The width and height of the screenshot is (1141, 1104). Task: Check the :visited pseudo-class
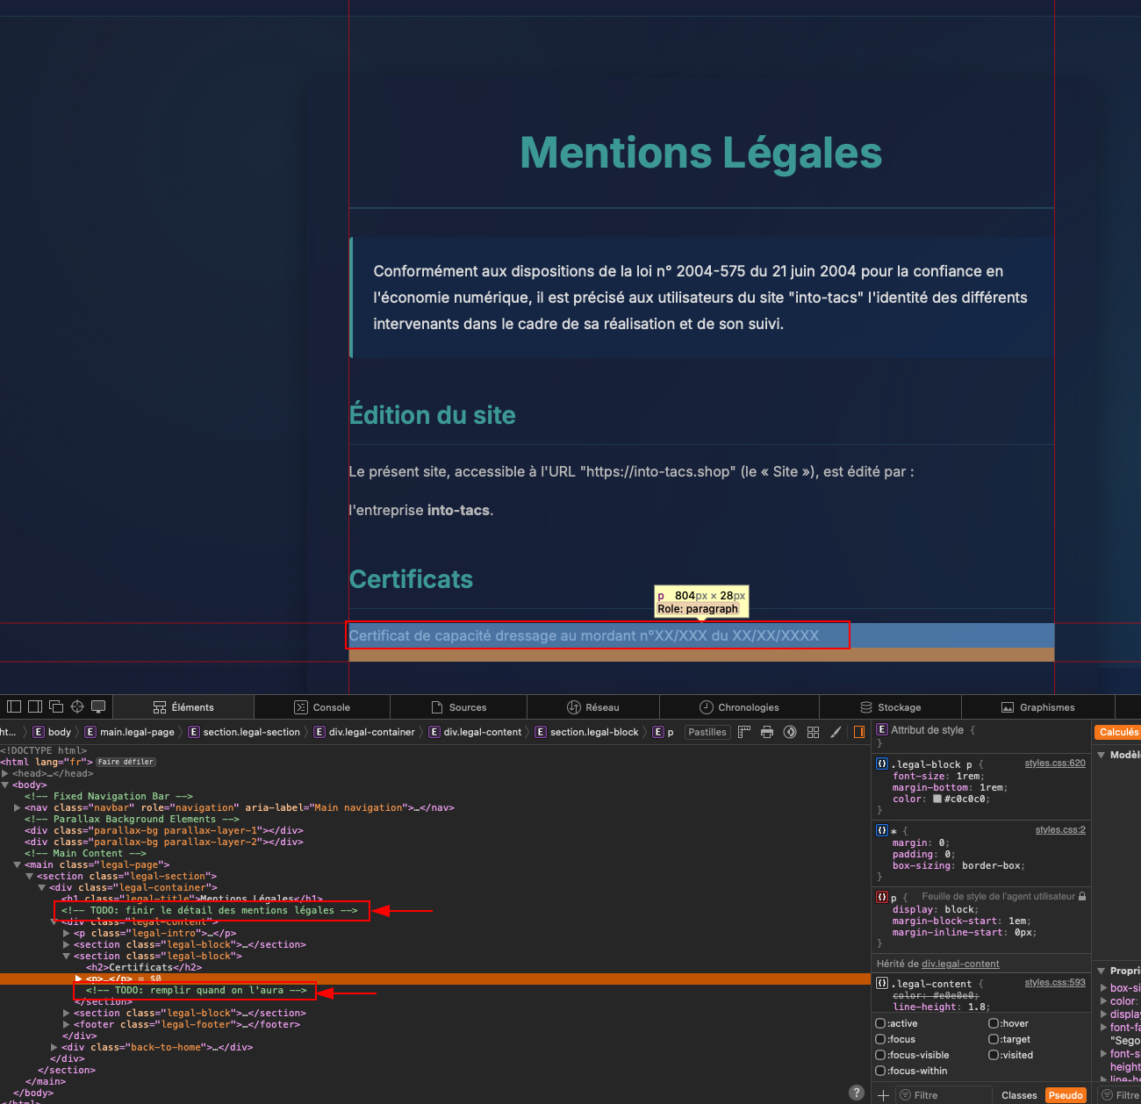click(x=994, y=1055)
